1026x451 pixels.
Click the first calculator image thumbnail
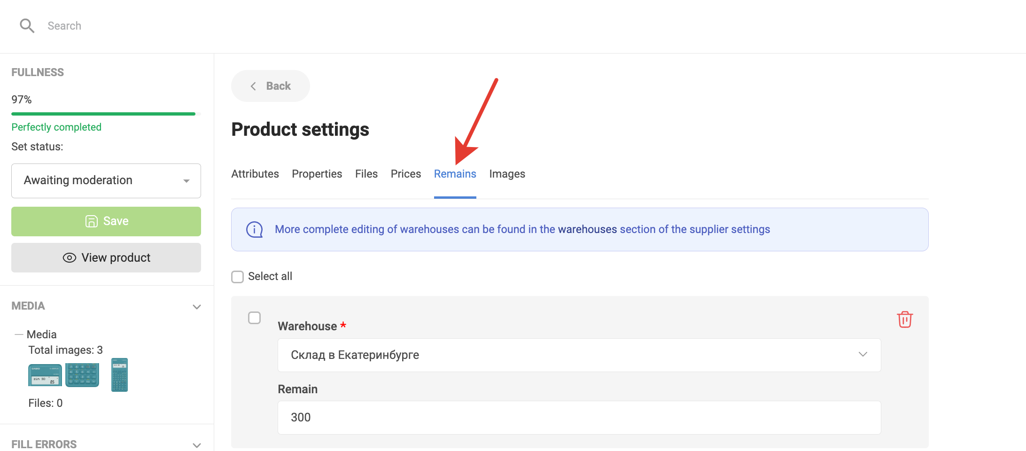(x=45, y=375)
